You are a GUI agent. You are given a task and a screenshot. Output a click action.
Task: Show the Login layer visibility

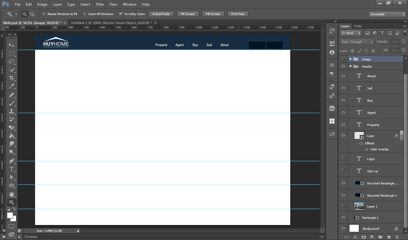coord(343,159)
